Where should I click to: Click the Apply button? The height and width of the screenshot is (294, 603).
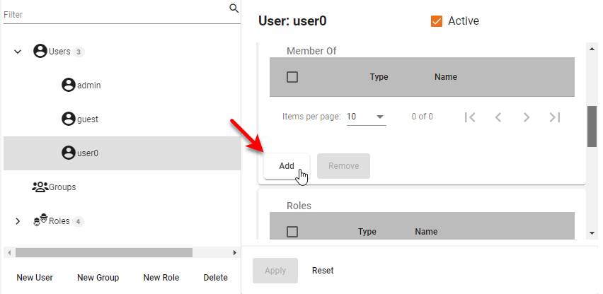[x=275, y=271]
